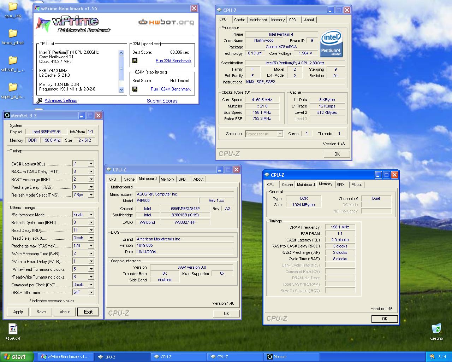Click the system tray icon beside the clock
The image size is (452, 362).
pyautogui.click(x=432, y=357)
